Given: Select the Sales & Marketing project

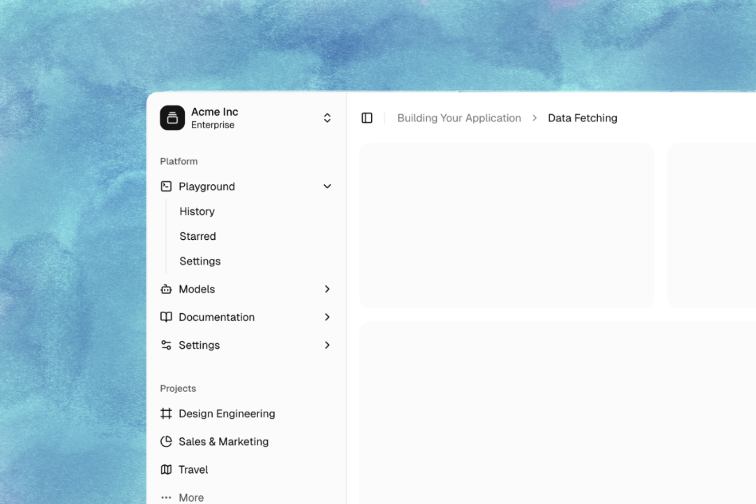Looking at the screenshot, I should coord(223,442).
